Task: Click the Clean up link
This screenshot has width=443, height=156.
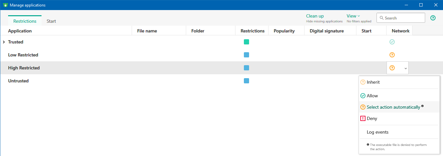Action: 315,16
